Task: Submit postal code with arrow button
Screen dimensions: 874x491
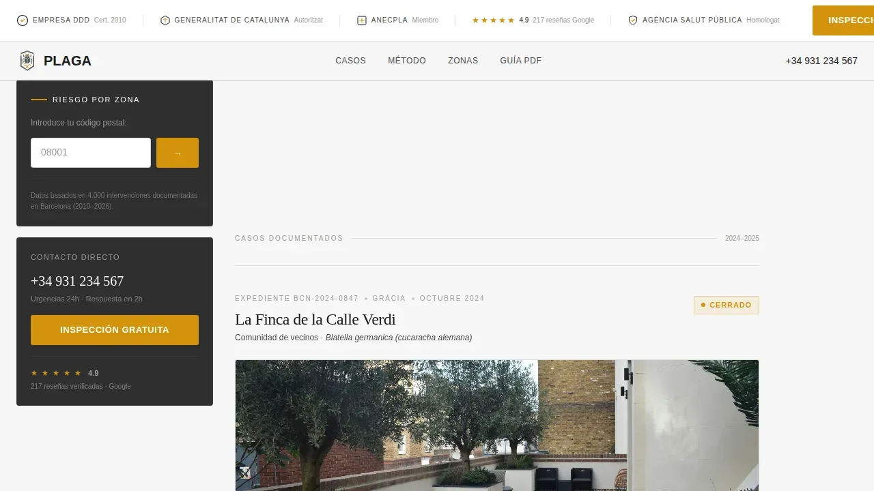Action: tap(178, 153)
